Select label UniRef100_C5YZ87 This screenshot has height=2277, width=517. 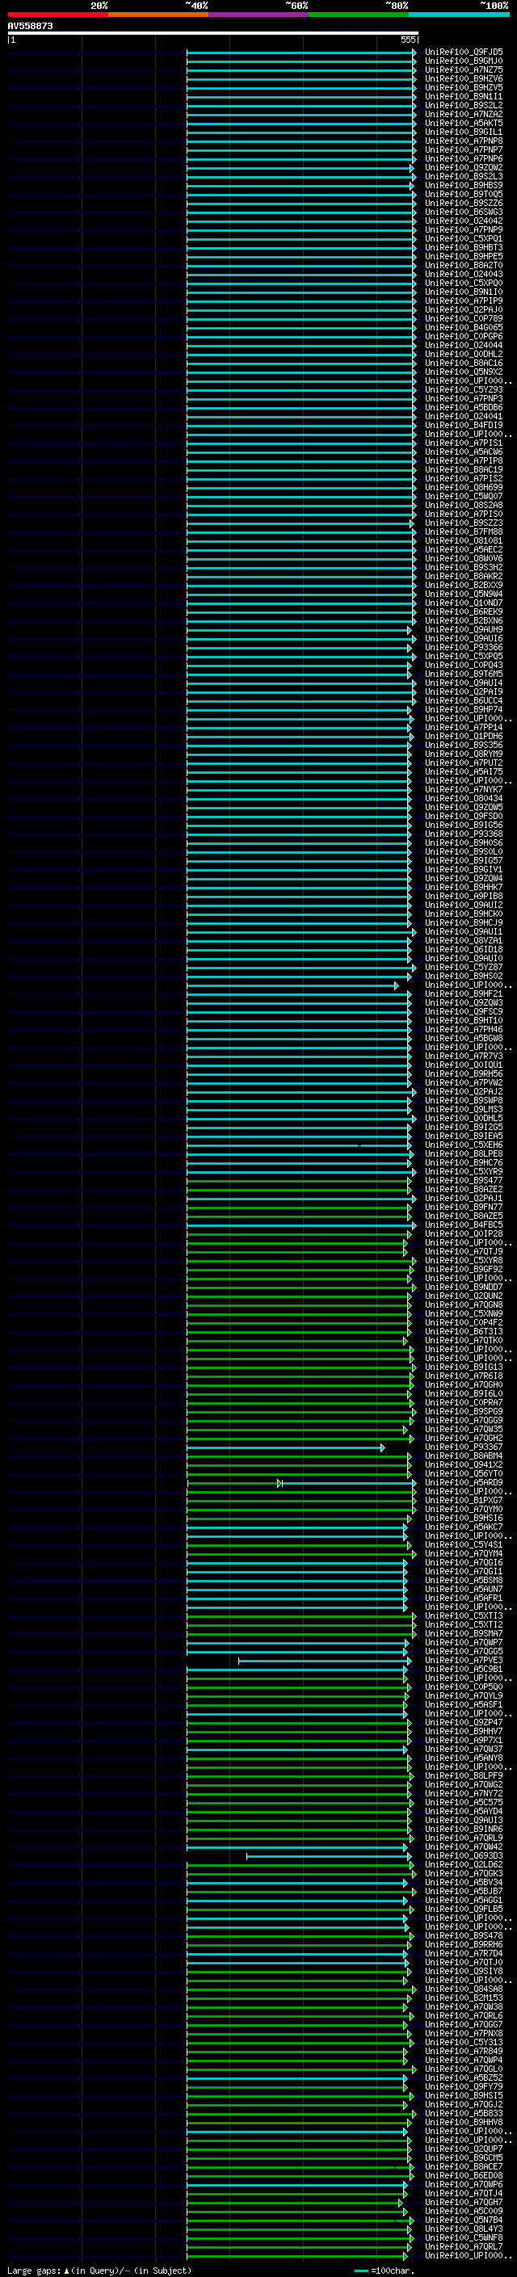tap(464, 967)
